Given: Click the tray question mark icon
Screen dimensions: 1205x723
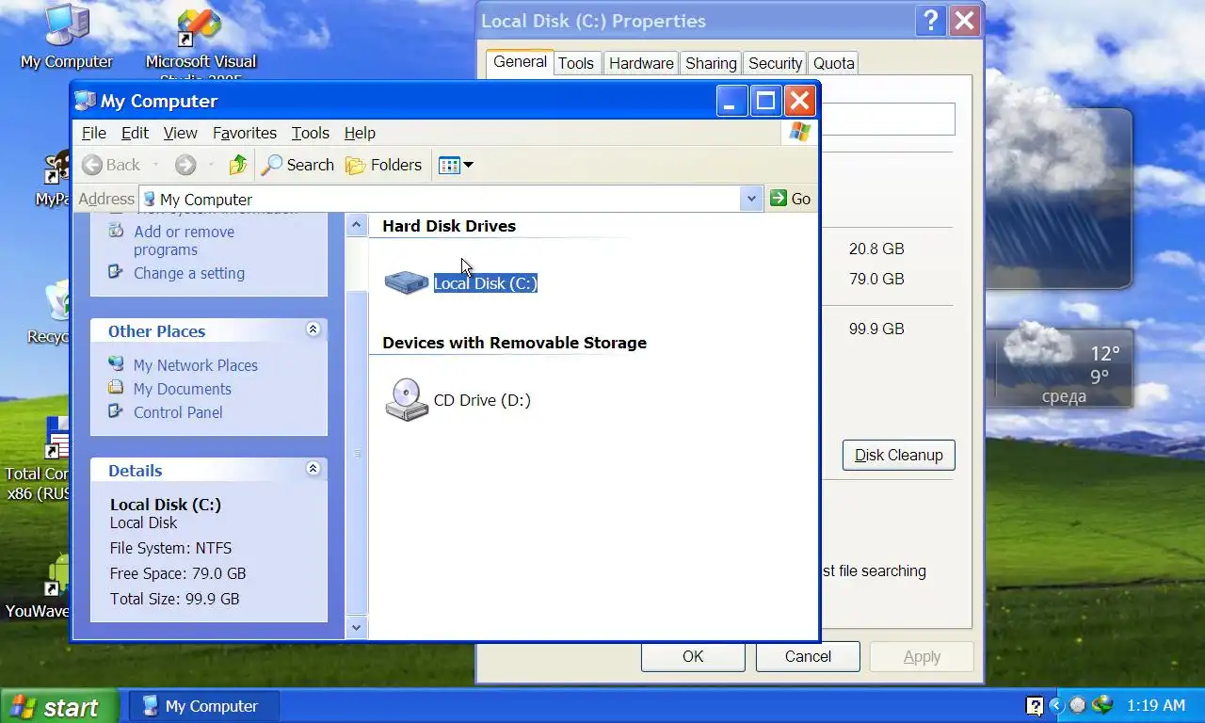Looking at the screenshot, I should click(x=1035, y=706).
